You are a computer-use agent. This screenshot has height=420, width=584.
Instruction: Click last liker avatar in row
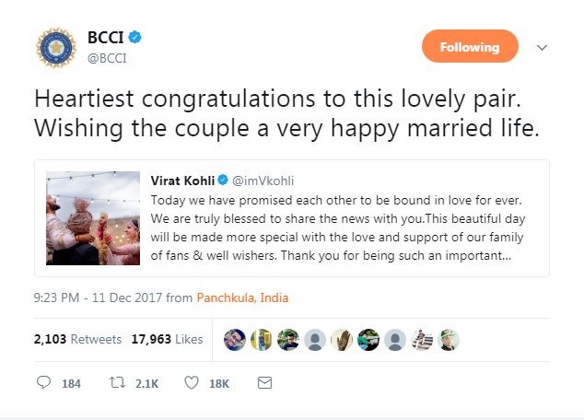[449, 339]
